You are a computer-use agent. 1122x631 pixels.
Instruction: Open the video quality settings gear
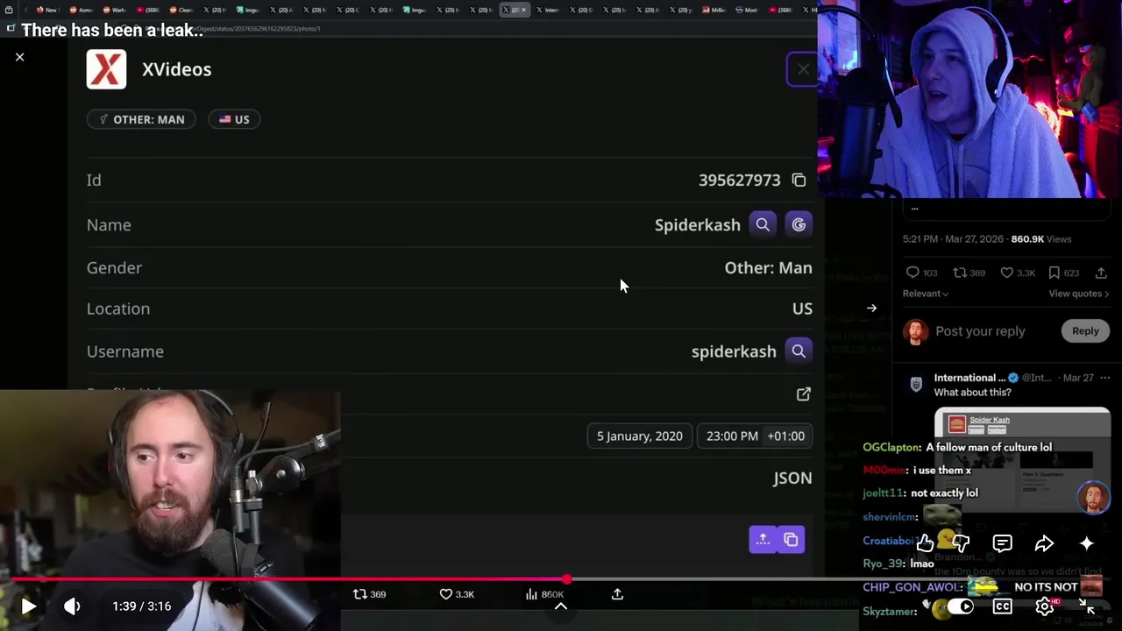click(x=1045, y=606)
